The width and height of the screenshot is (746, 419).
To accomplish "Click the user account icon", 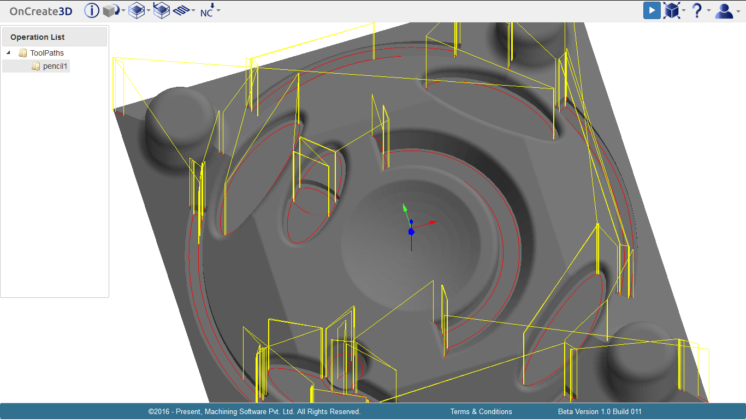I will (724, 10).
